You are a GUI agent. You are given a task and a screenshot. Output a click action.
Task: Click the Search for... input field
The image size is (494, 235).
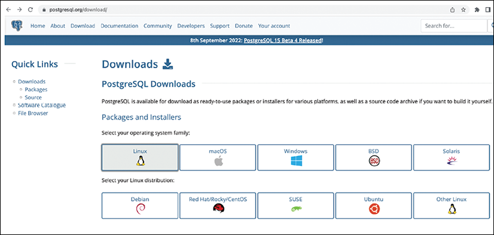tap(454, 26)
